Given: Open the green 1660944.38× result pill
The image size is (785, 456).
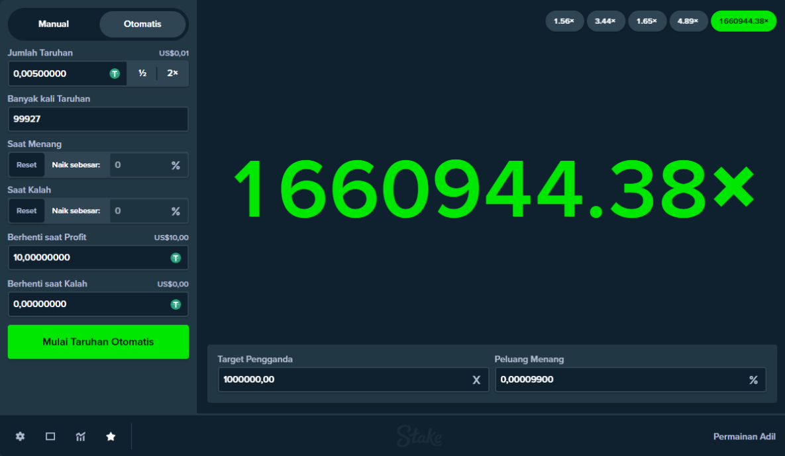Looking at the screenshot, I should click(743, 21).
